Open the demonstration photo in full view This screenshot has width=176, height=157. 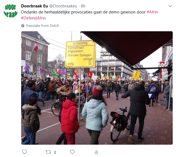[97, 88]
